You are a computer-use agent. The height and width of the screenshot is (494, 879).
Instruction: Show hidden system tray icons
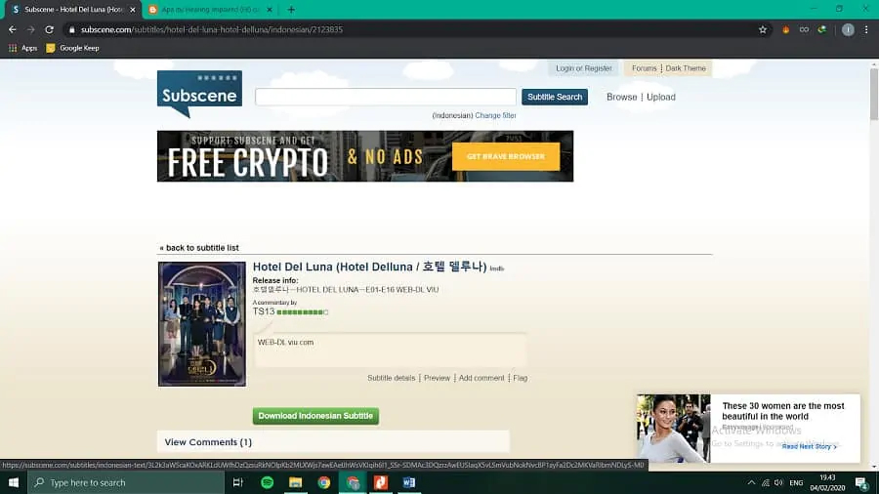751,482
